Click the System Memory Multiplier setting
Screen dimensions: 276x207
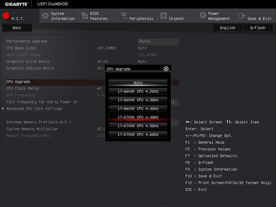coord(32,129)
